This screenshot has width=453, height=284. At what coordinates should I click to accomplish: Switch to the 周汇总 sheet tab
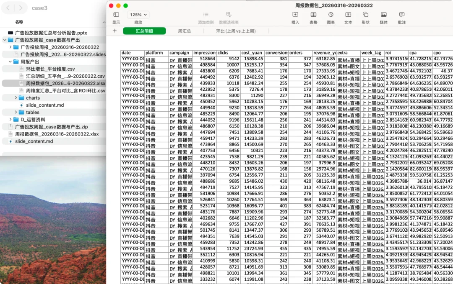[185, 31]
